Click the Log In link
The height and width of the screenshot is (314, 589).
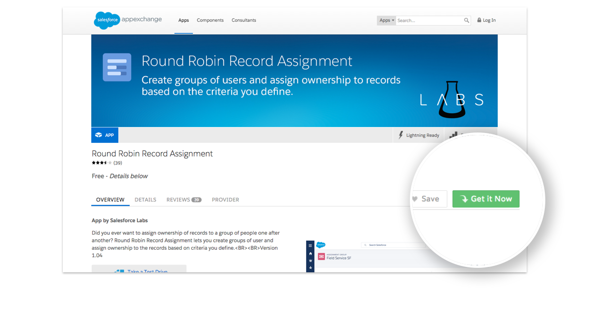[489, 21]
